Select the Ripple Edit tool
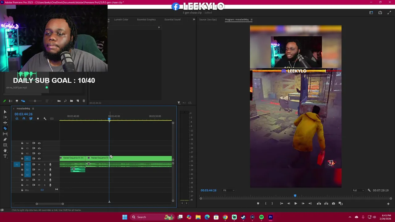This screenshot has height=222, width=395. click(5, 123)
